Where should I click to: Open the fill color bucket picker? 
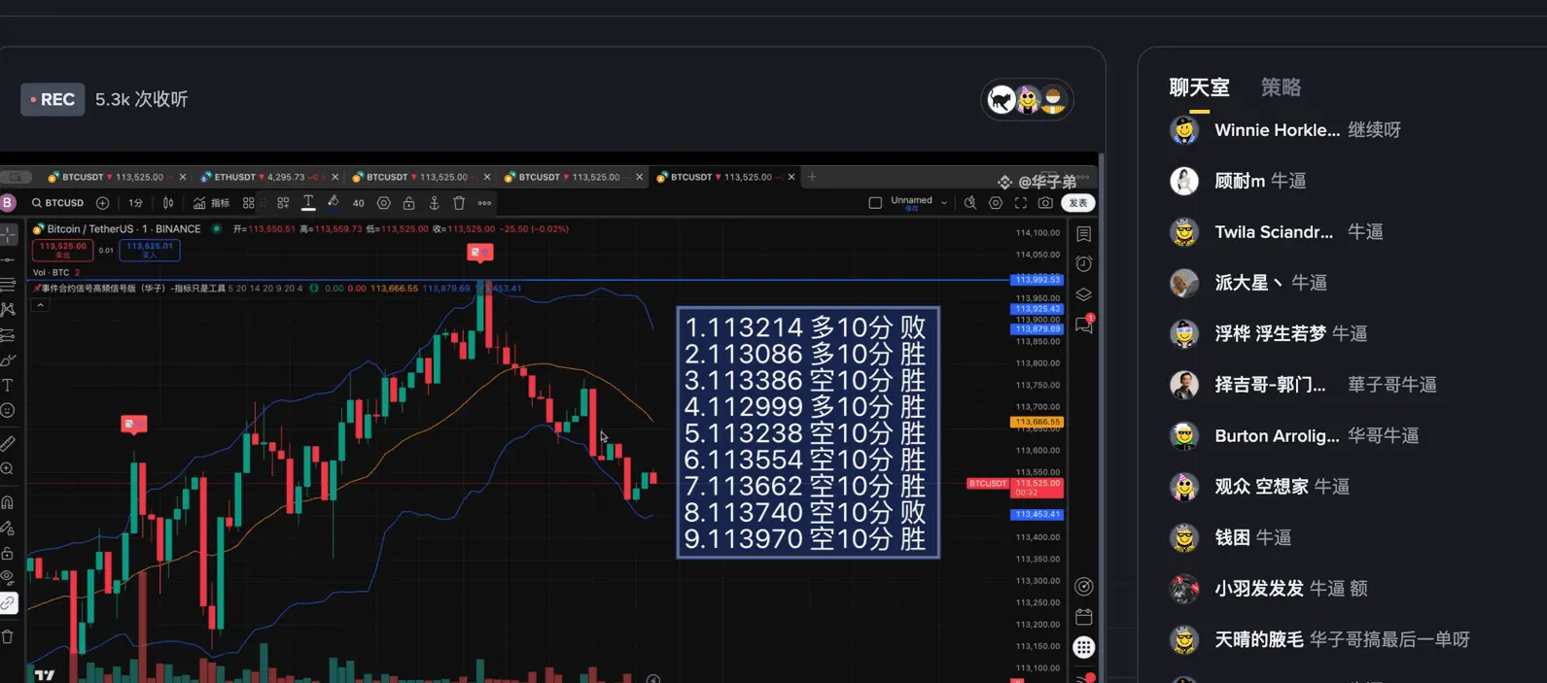pos(334,202)
